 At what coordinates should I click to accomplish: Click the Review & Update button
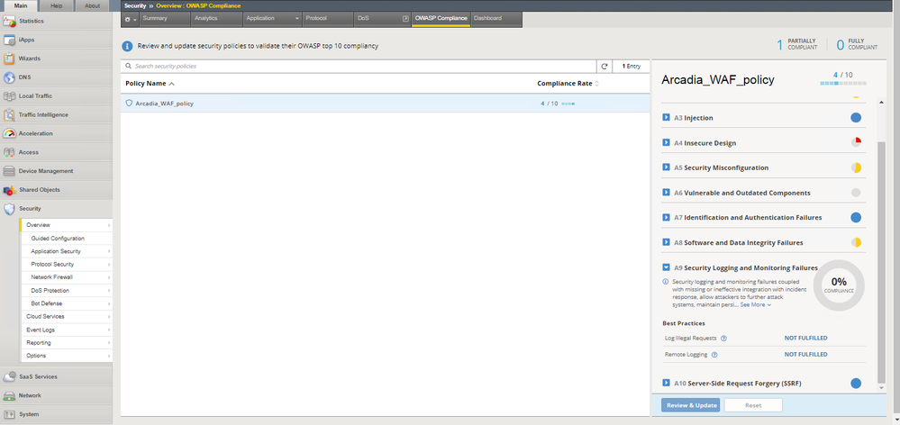pyautogui.click(x=690, y=405)
